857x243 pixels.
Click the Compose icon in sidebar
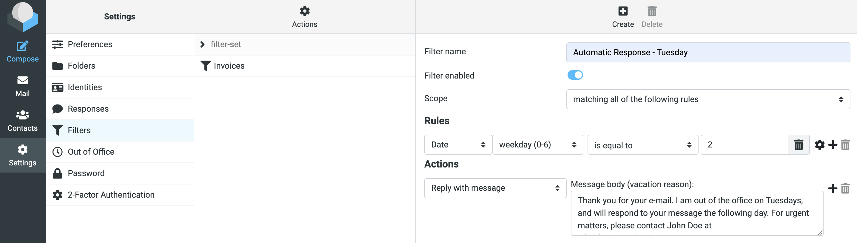click(23, 46)
